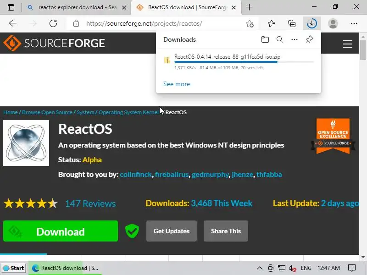Click the ReactOS zip file icon
Screen dimensions: 367x275
pos(167,60)
